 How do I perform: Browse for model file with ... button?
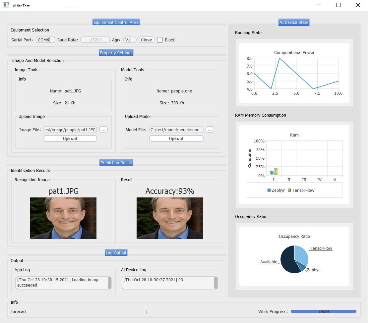(210, 130)
